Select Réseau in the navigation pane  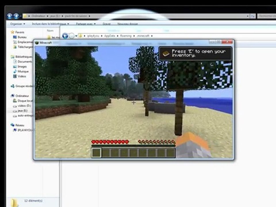tap(20, 125)
